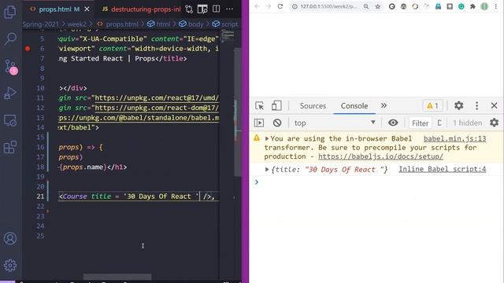504x283 pixels.
Task: Open the Chrome profile avatar
Action: coord(484,6)
